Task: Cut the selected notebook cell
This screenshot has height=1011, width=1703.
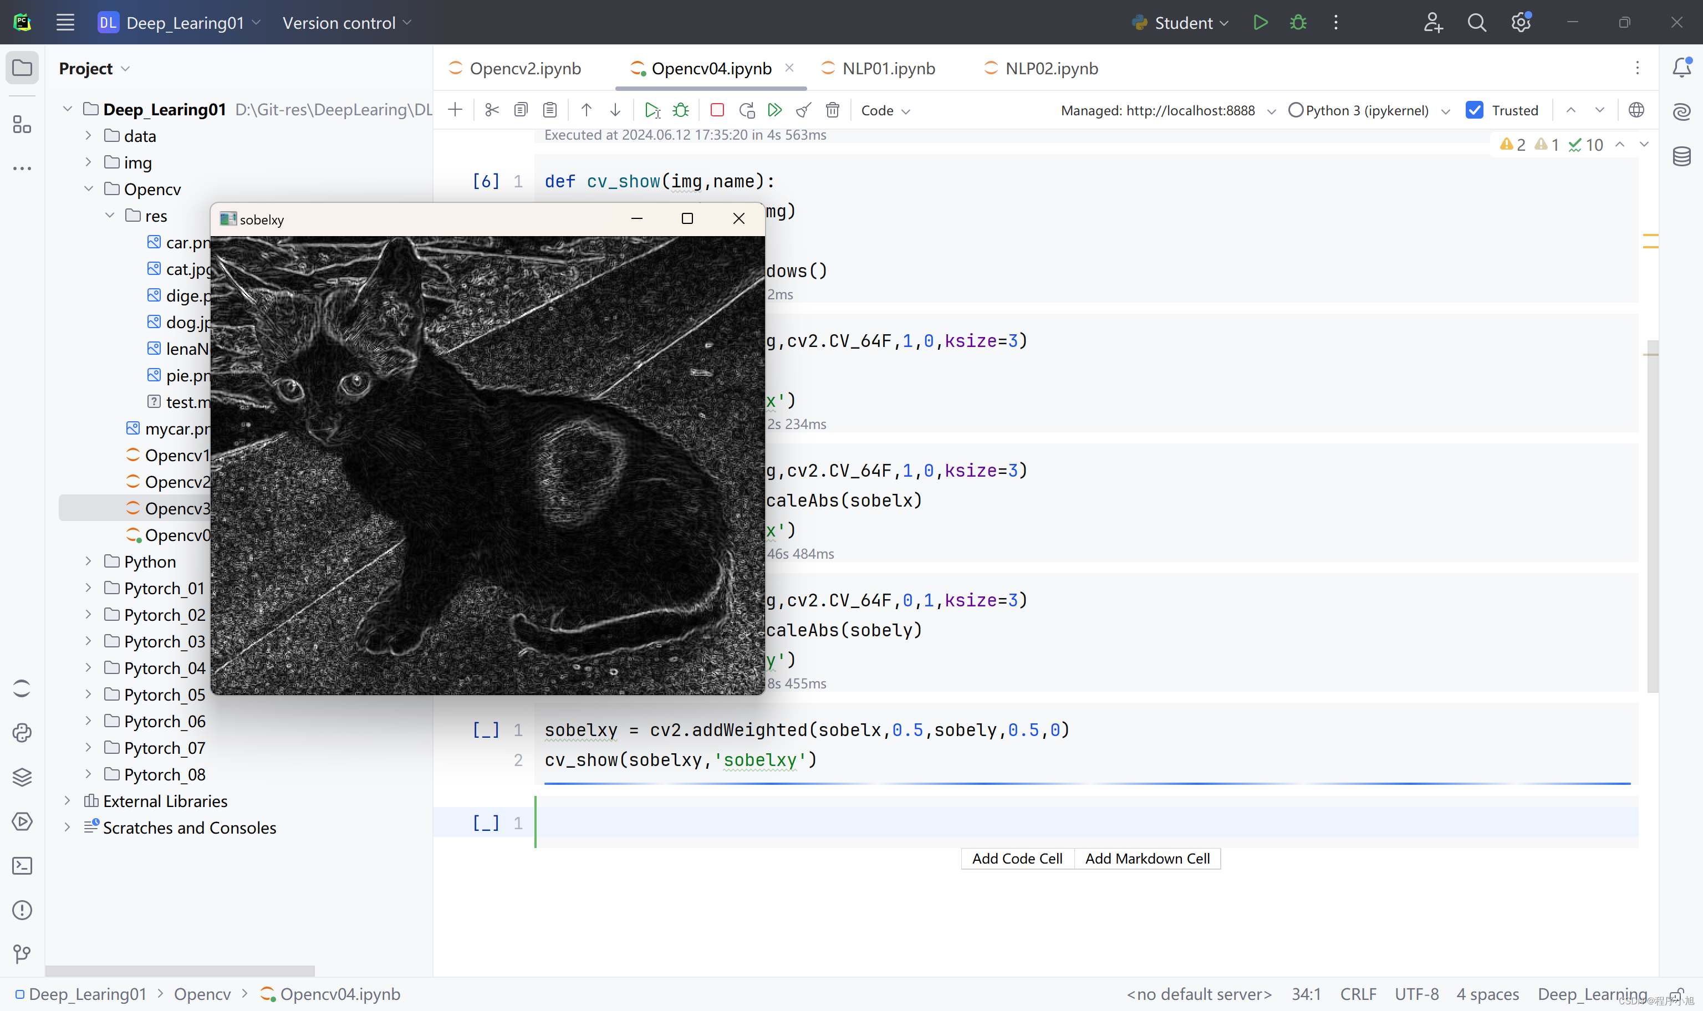Action: [492, 110]
